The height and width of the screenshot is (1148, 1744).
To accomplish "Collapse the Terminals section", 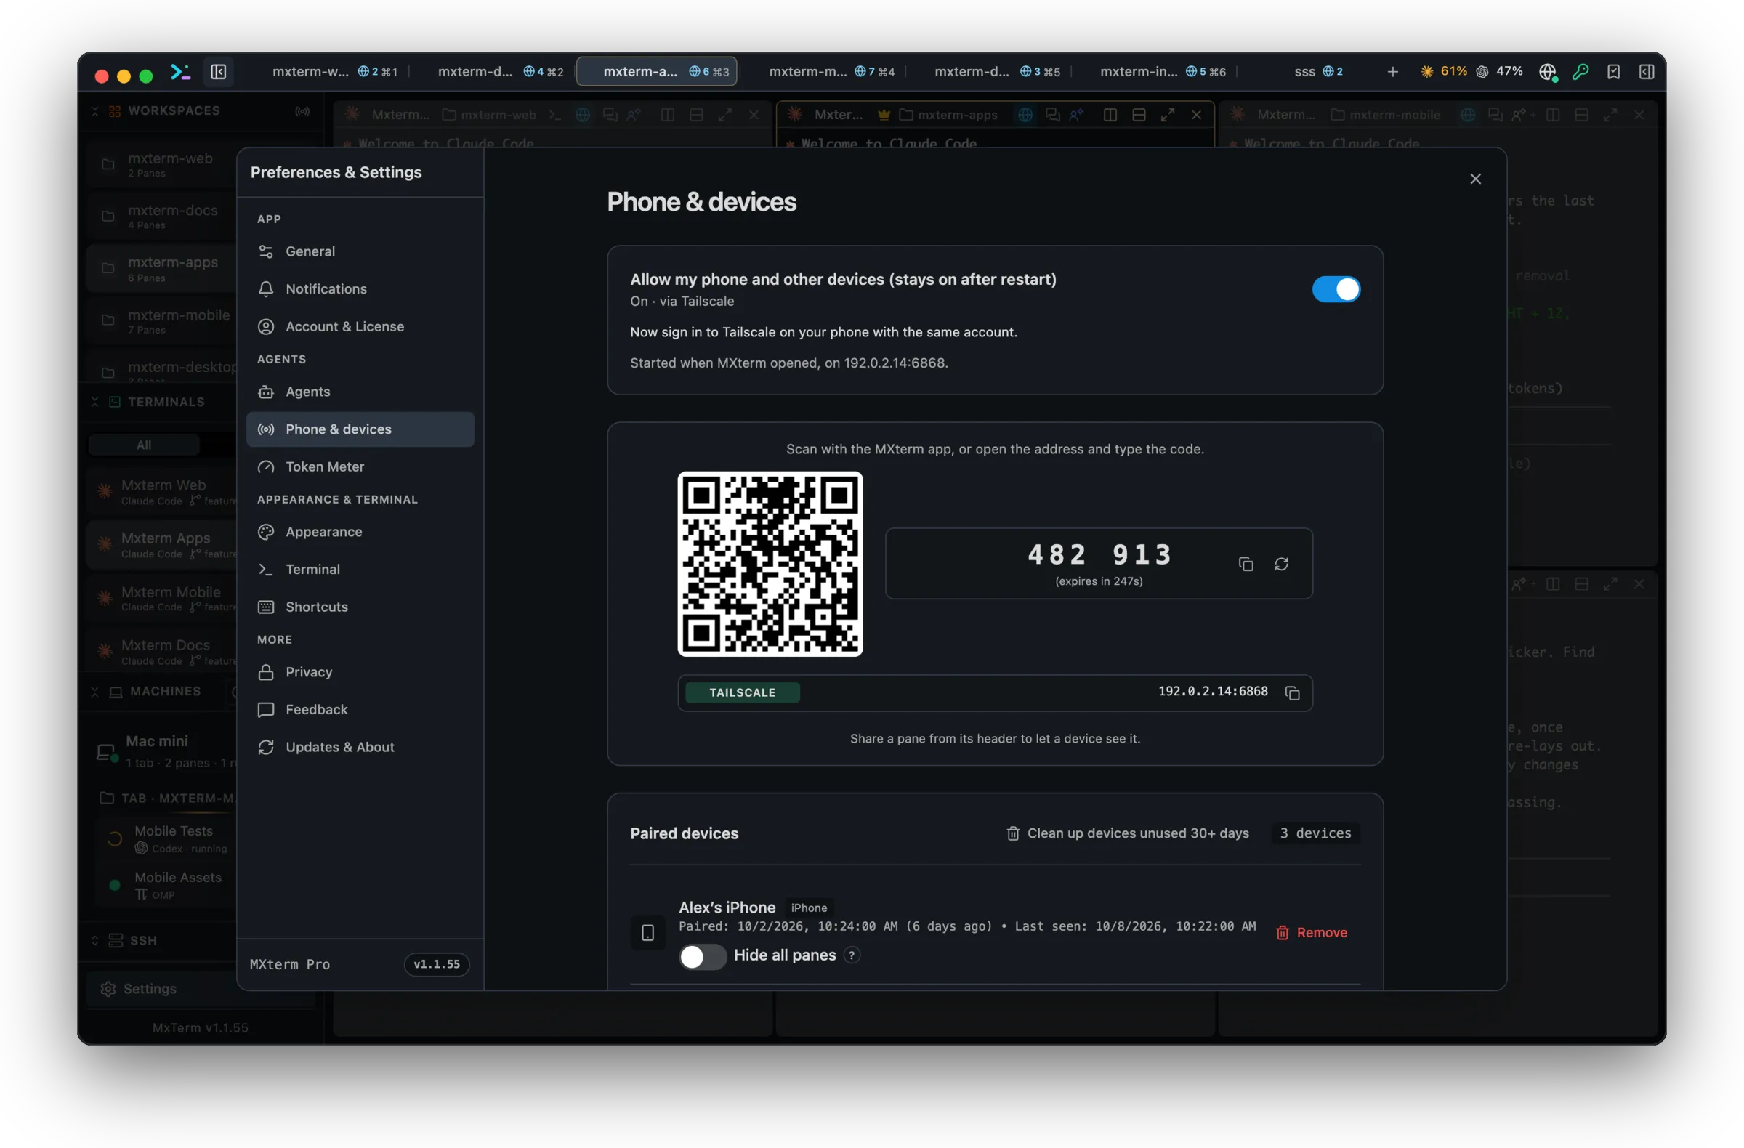I will [x=95, y=402].
